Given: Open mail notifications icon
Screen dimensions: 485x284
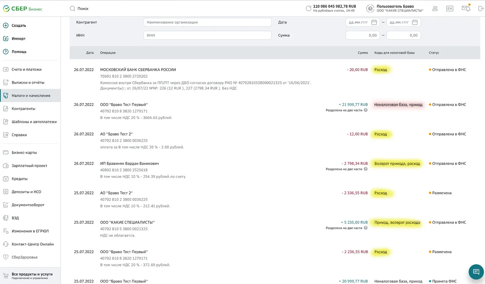Looking at the screenshot, I should coord(466,8).
